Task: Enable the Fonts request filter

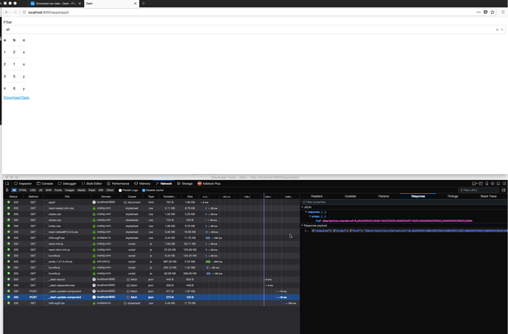Action: pos(58,190)
